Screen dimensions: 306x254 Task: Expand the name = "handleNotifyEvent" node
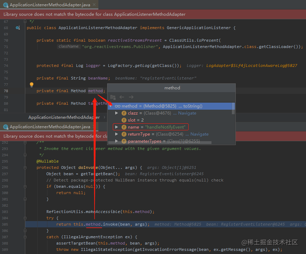pos(117,127)
